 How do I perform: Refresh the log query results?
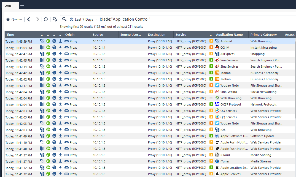tap(46, 19)
